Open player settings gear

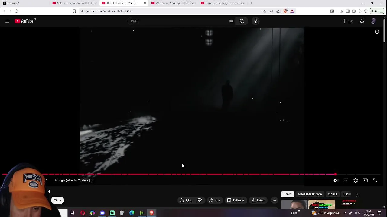(x=356, y=180)
